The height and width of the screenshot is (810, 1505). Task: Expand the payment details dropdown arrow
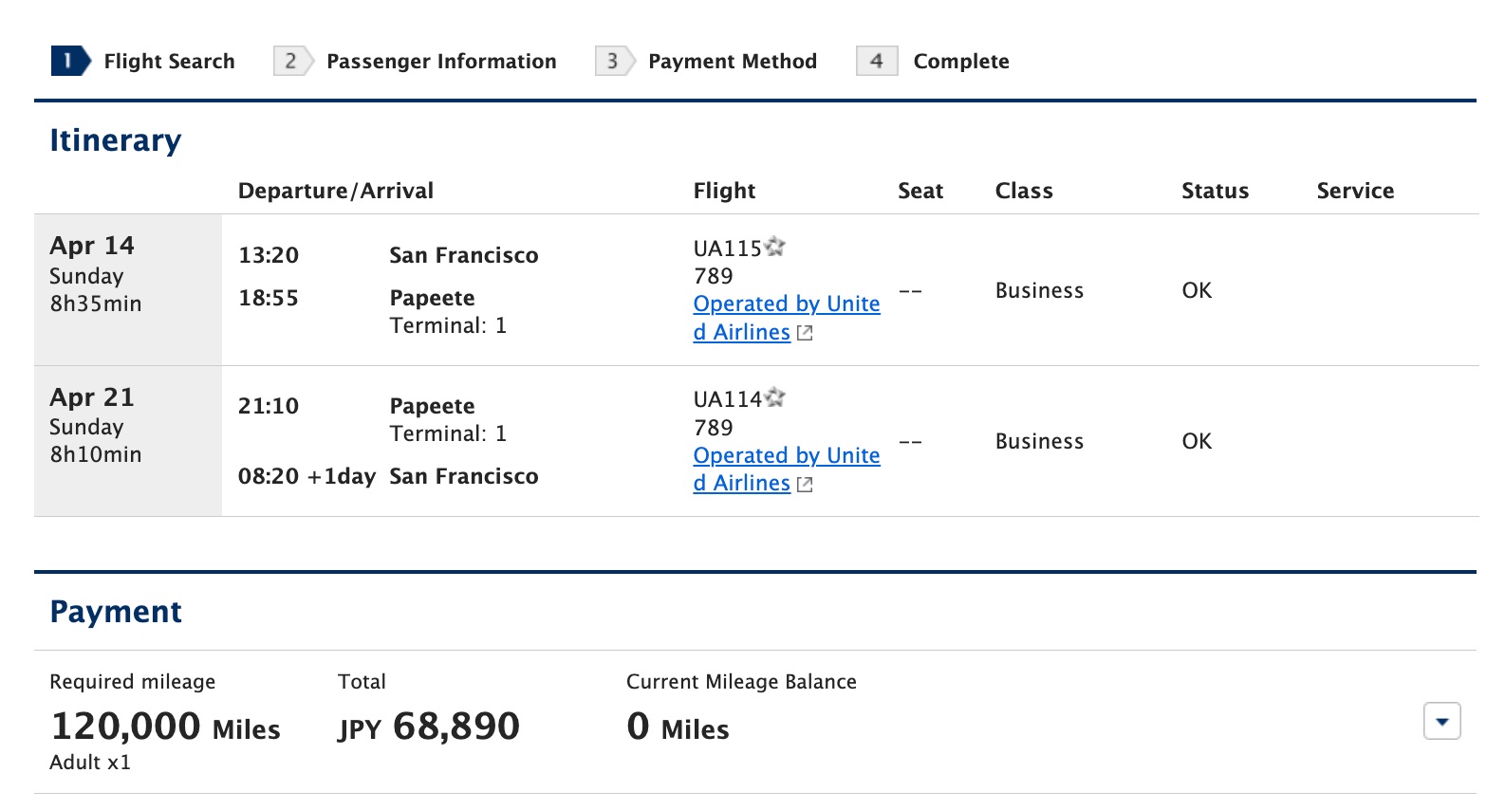tap(1441, 722)
